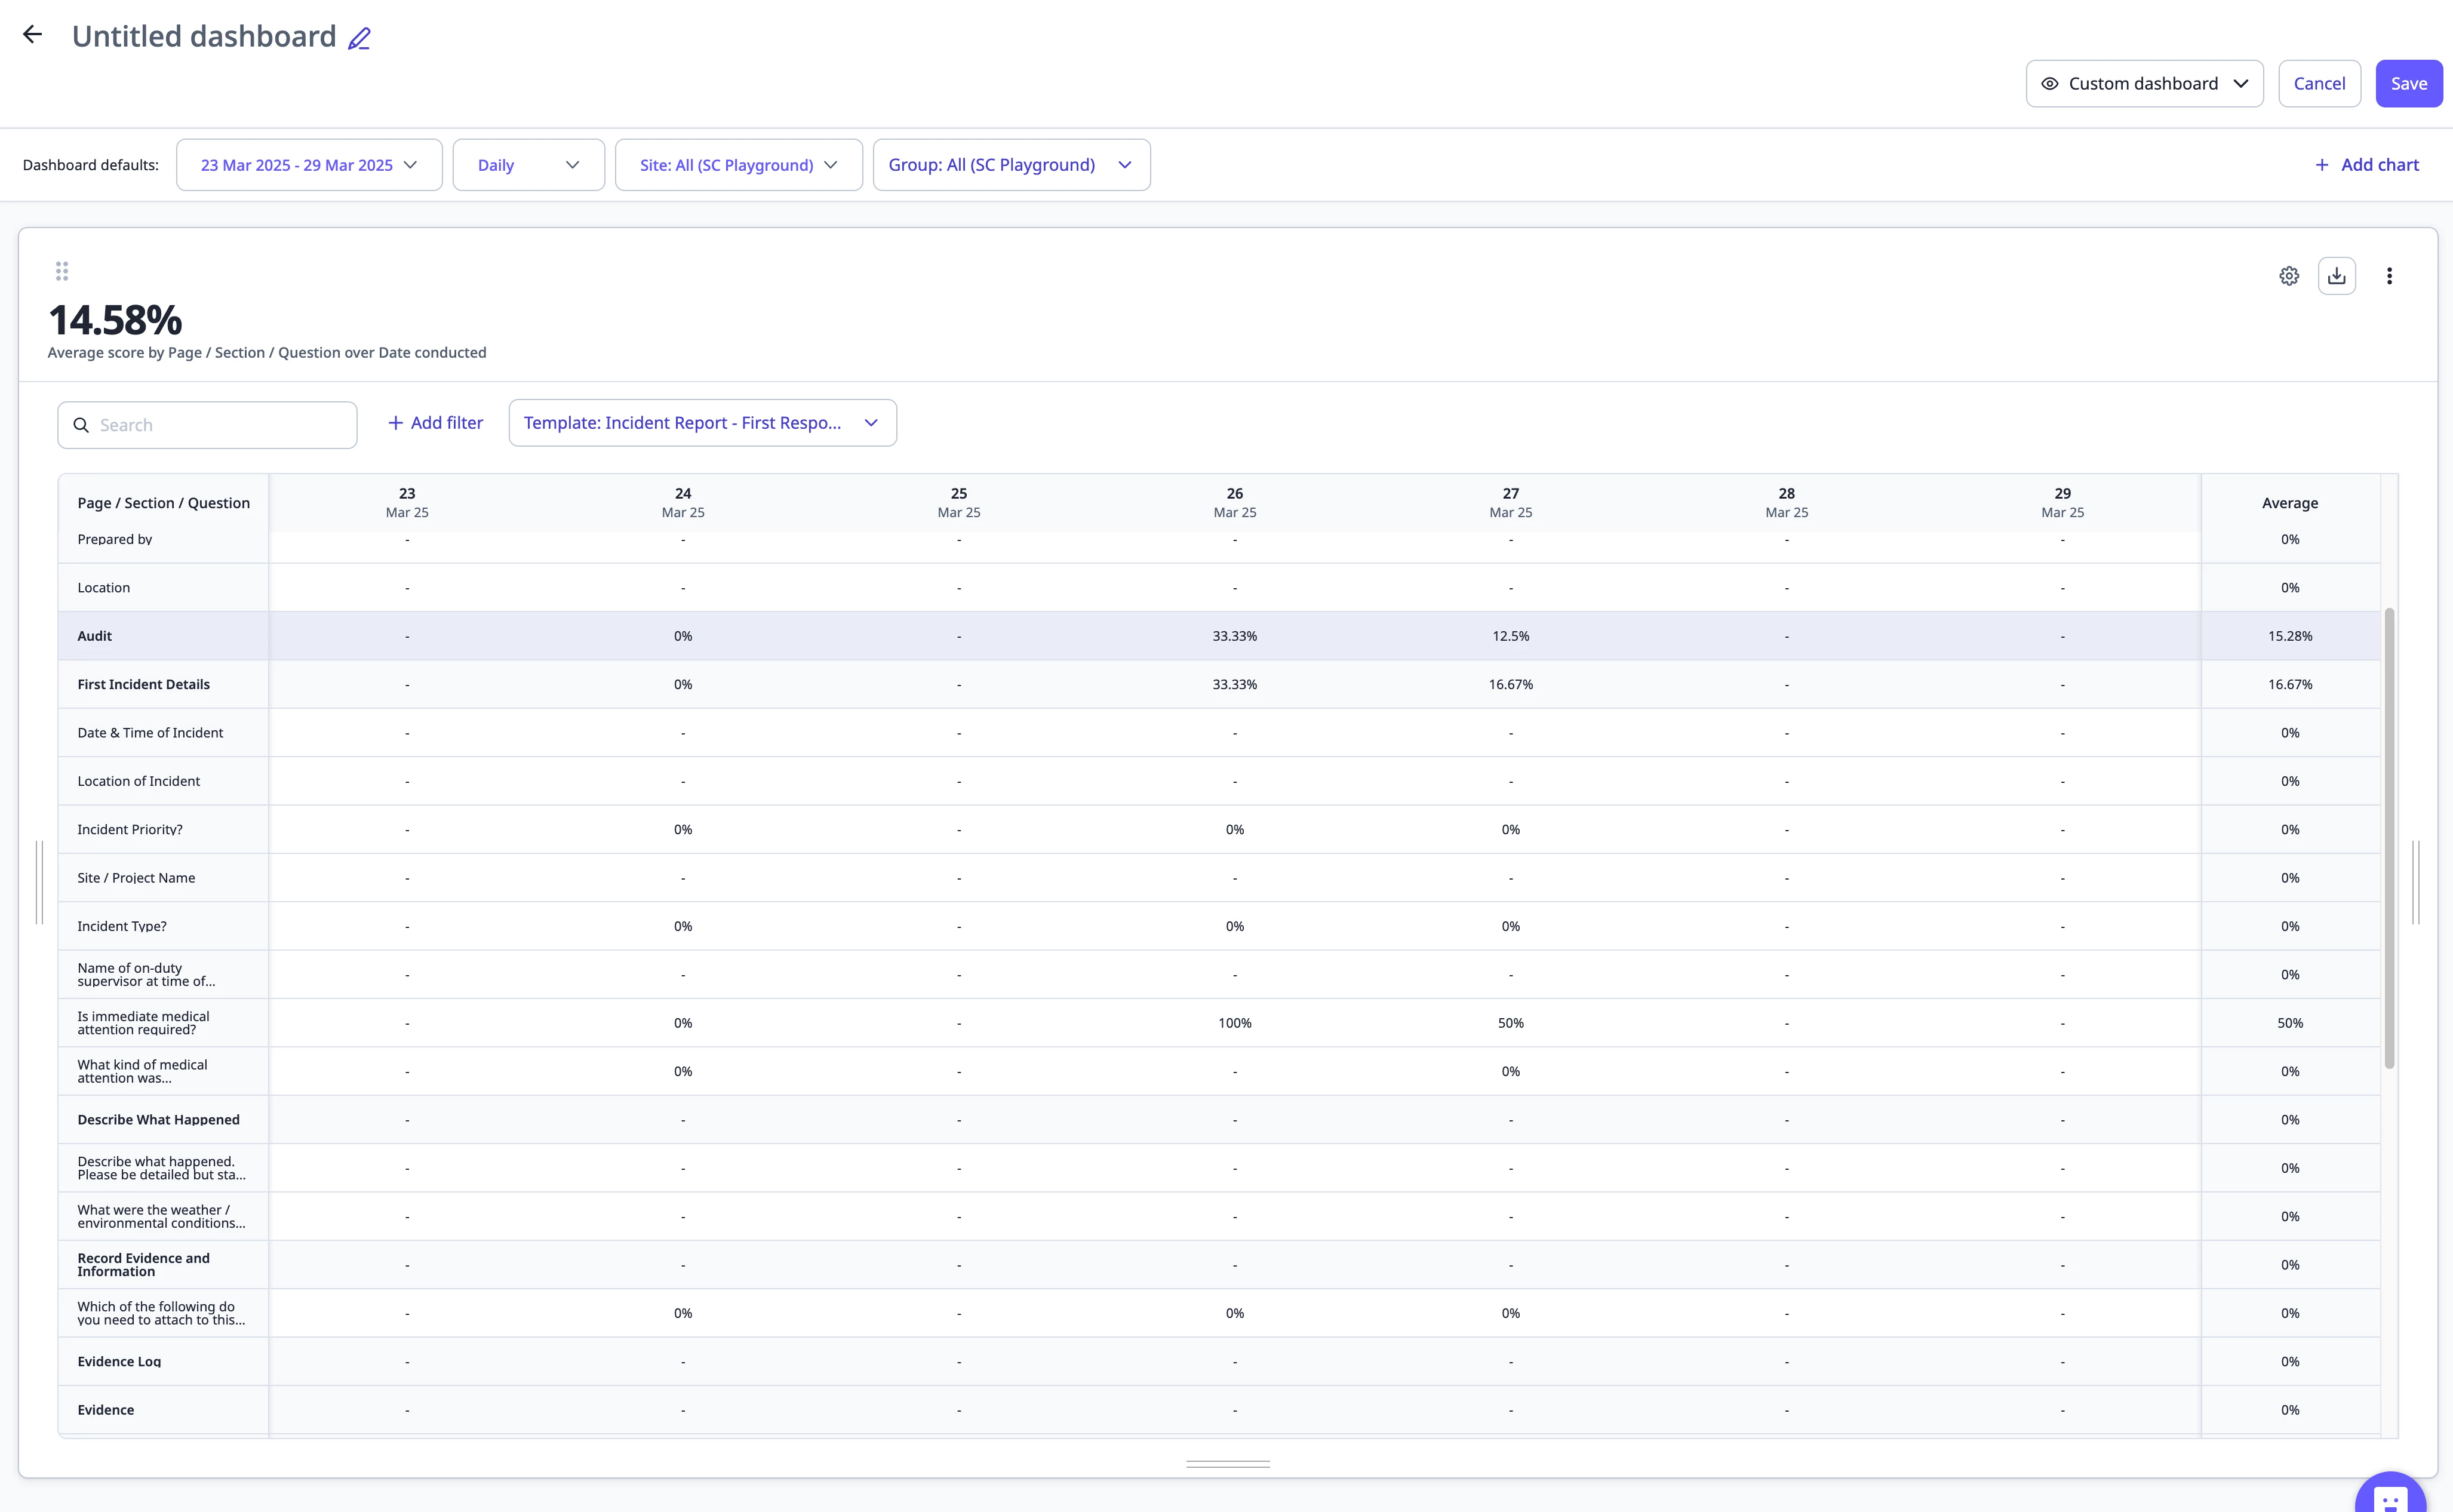The image size is (2453, 1512).
Task: Cancel dashboard editing
Action: [x=2319, y=84]
